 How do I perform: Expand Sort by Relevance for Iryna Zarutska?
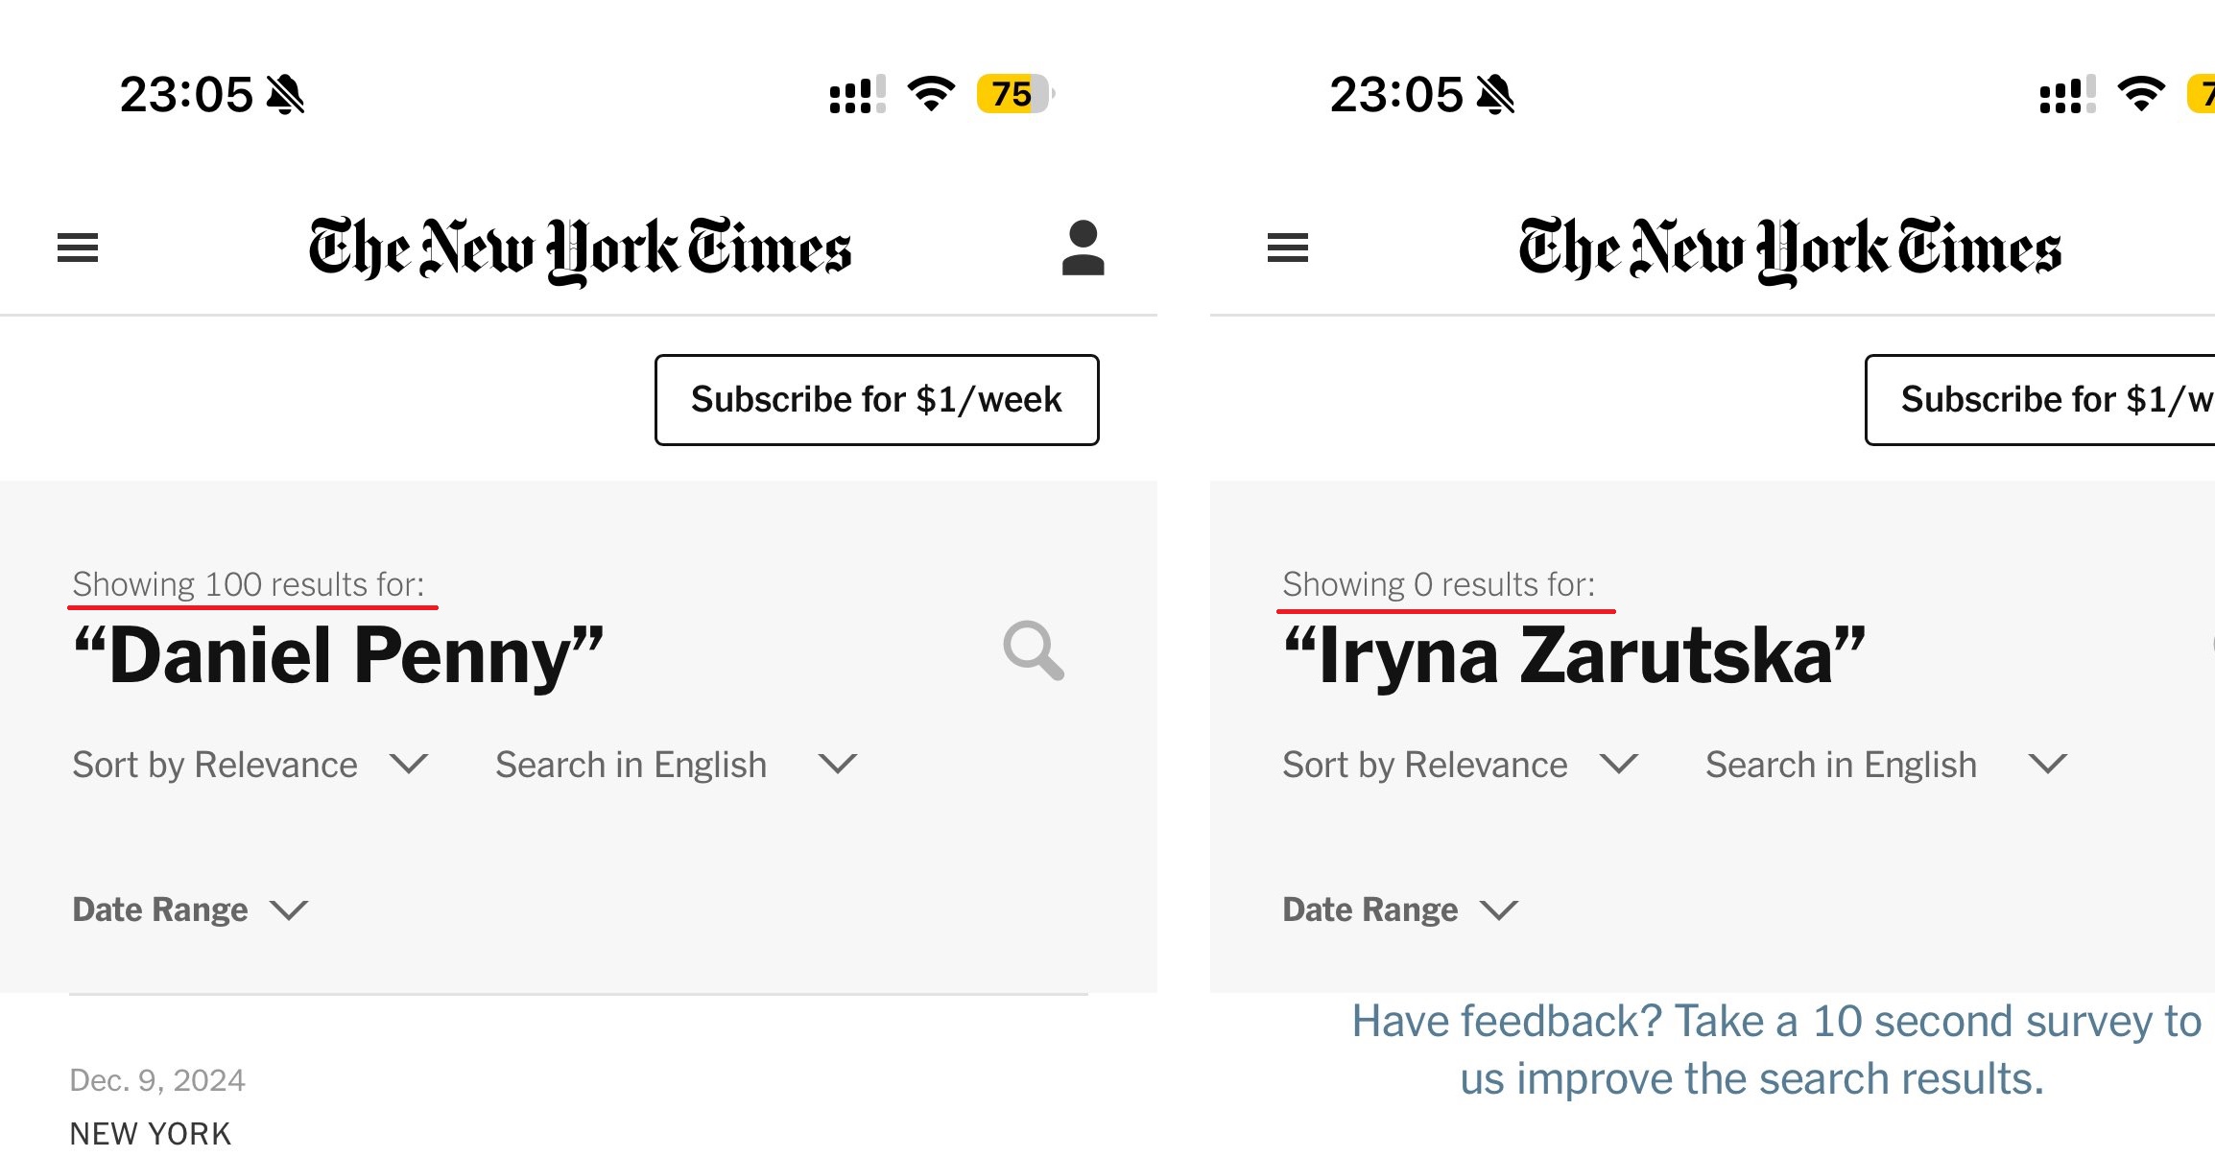click(1460, 765)
